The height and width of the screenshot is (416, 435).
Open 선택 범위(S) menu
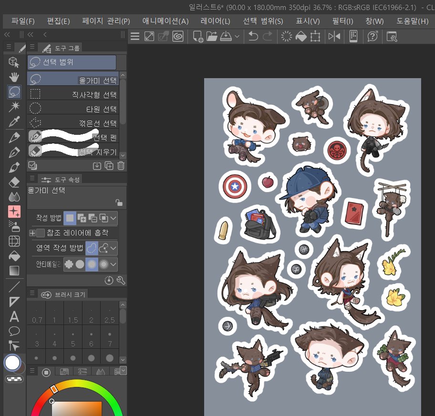point(263,21)
